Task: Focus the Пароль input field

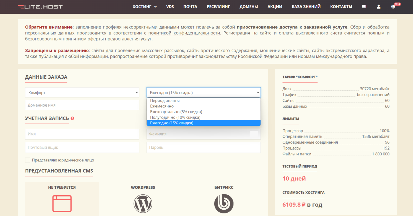Action: click(204, 147)
